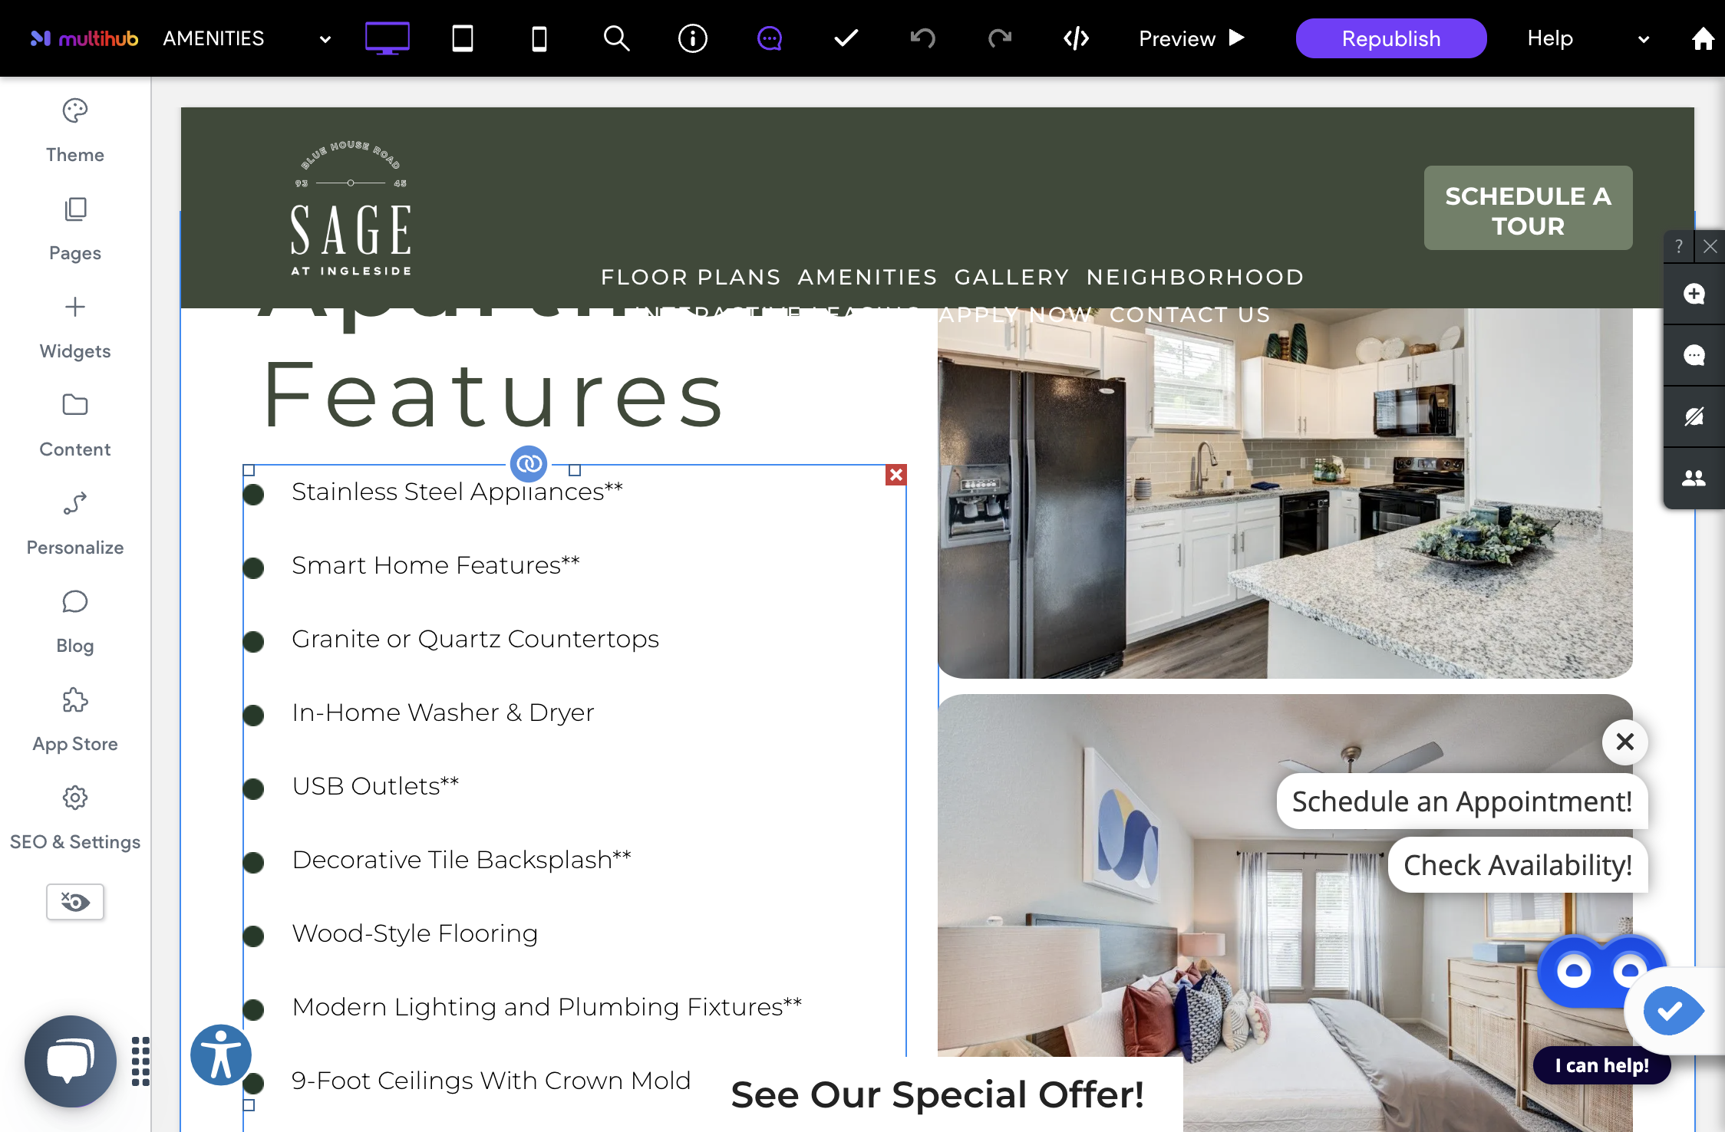The width and height of the screenshot is (1725, 1132).
Task: Redo the last change
Action: (x=1000, y=38)
